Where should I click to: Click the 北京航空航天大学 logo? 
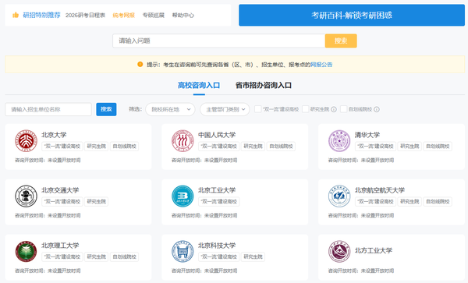pyautogui.click(x=339, y=196)
